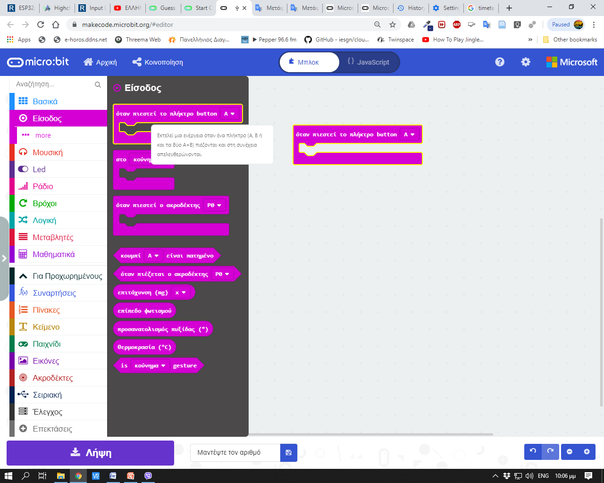Zoom out of the workspace
604x483 pixels.
point(570,451)
